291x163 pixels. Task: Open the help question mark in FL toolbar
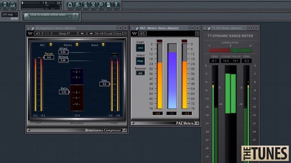116,5
